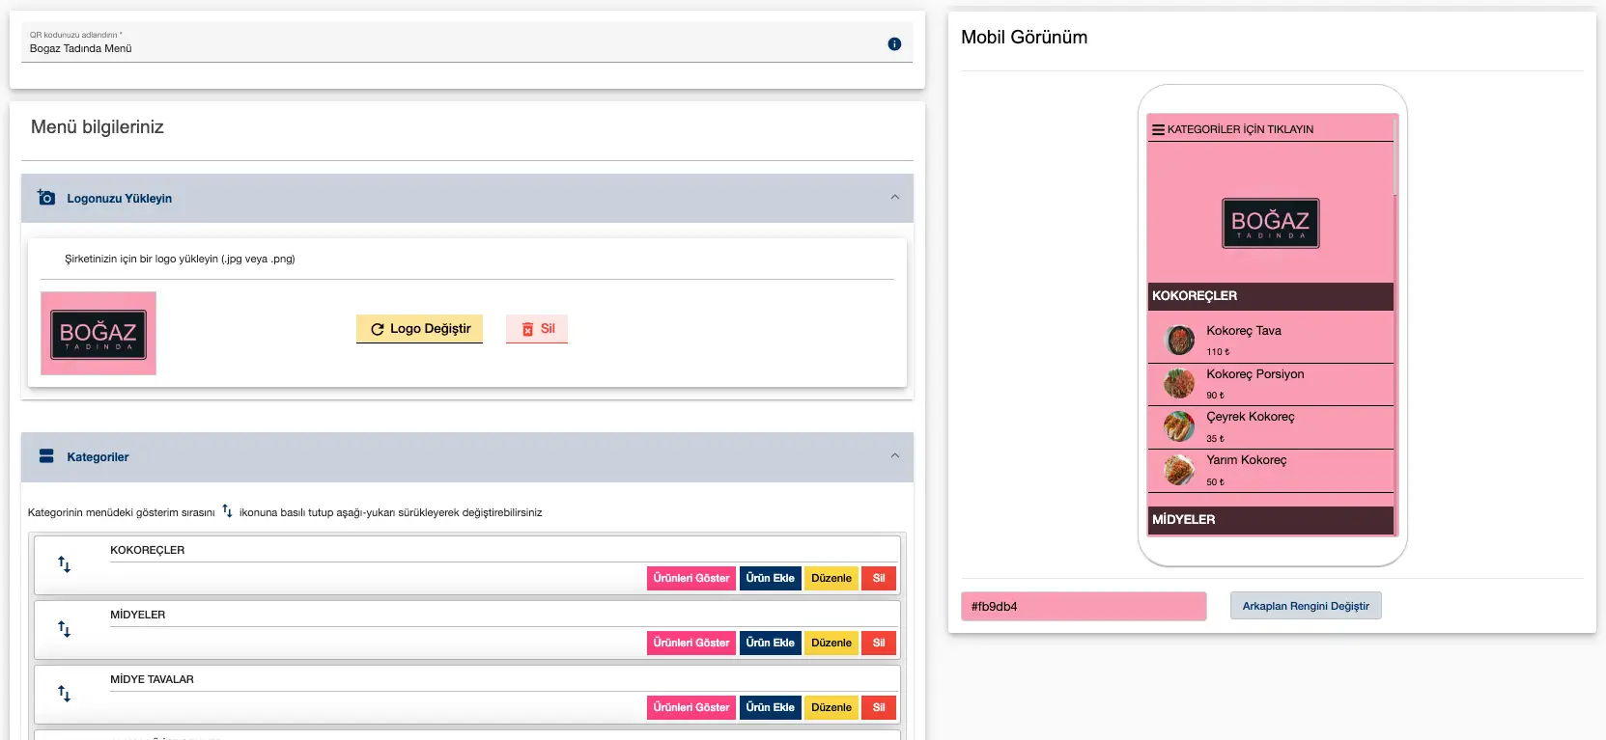Add product to MİDYELER category

pyautogui.click(x=770, y=644)
